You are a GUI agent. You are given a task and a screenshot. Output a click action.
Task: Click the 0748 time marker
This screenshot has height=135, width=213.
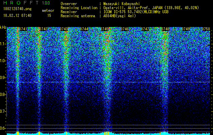coord(165,29)
